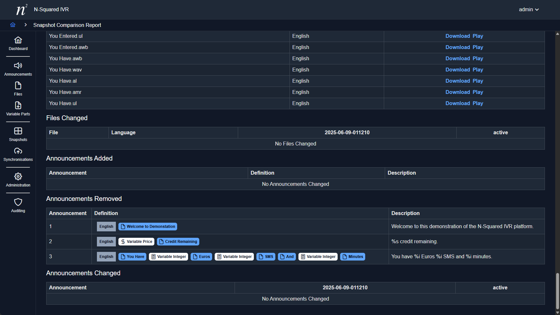Open the Files section in sidebar
560x315 pixels.
(x=18, y=89)
